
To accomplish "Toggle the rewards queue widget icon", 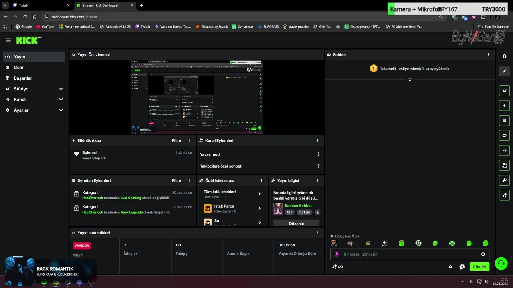I will click(x=505, y=195).
